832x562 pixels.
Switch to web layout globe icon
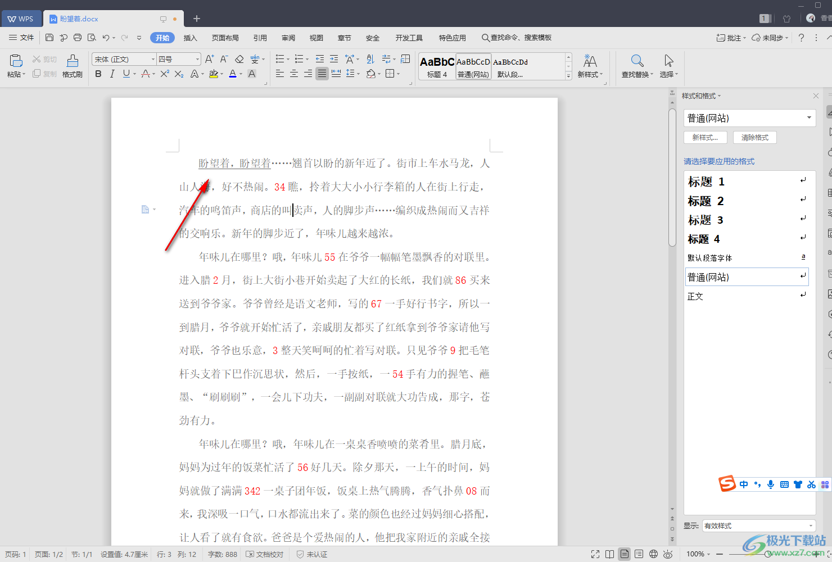pyautogui.click(x=653, y=554)
